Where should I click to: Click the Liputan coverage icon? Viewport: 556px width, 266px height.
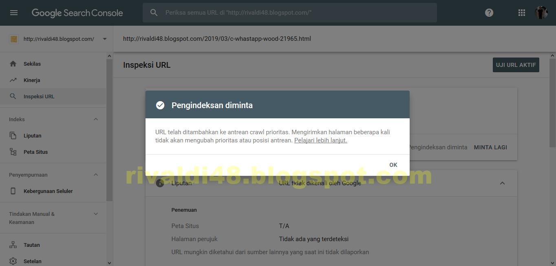click(13, 135)
